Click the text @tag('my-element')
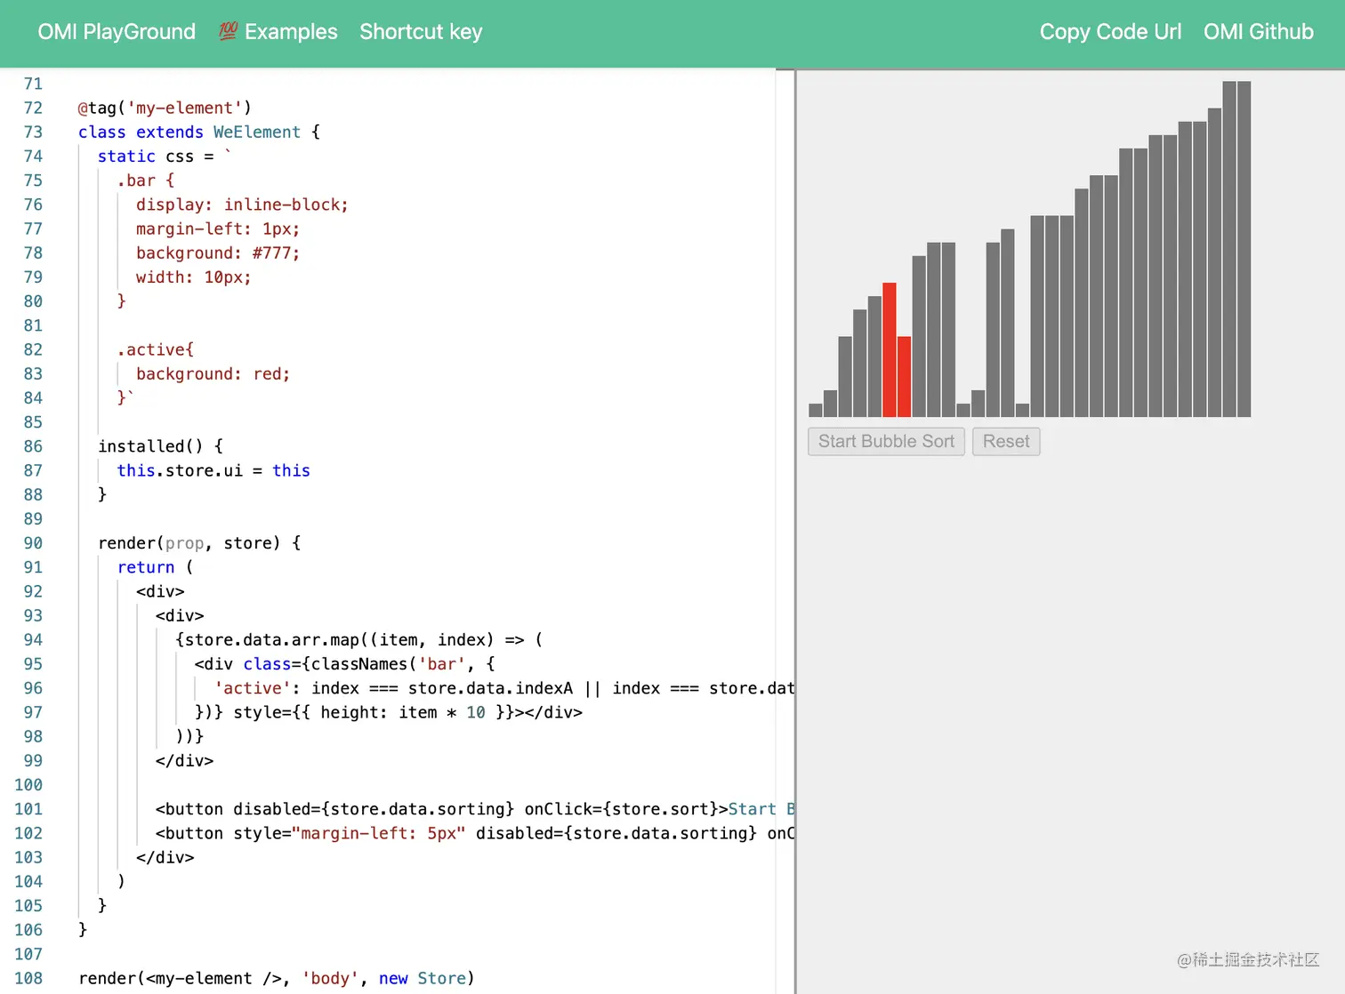This screenshot has width=1345, height=994. [165, 108]
